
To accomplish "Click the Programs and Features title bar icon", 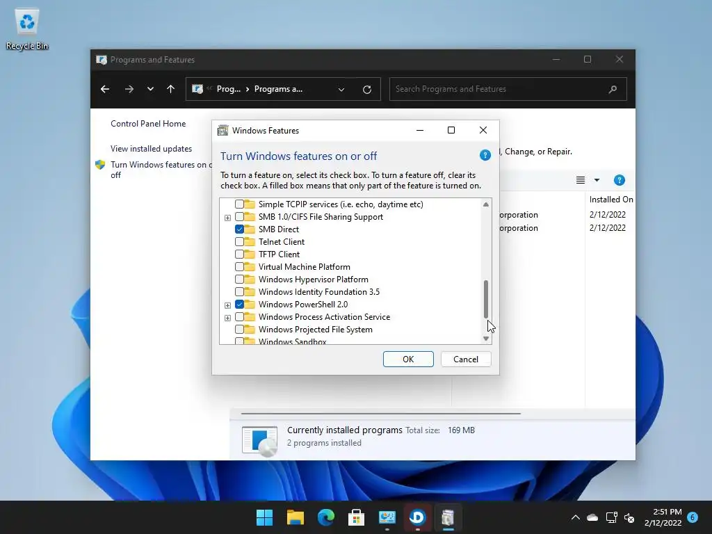I will click(x=102, y=60).
